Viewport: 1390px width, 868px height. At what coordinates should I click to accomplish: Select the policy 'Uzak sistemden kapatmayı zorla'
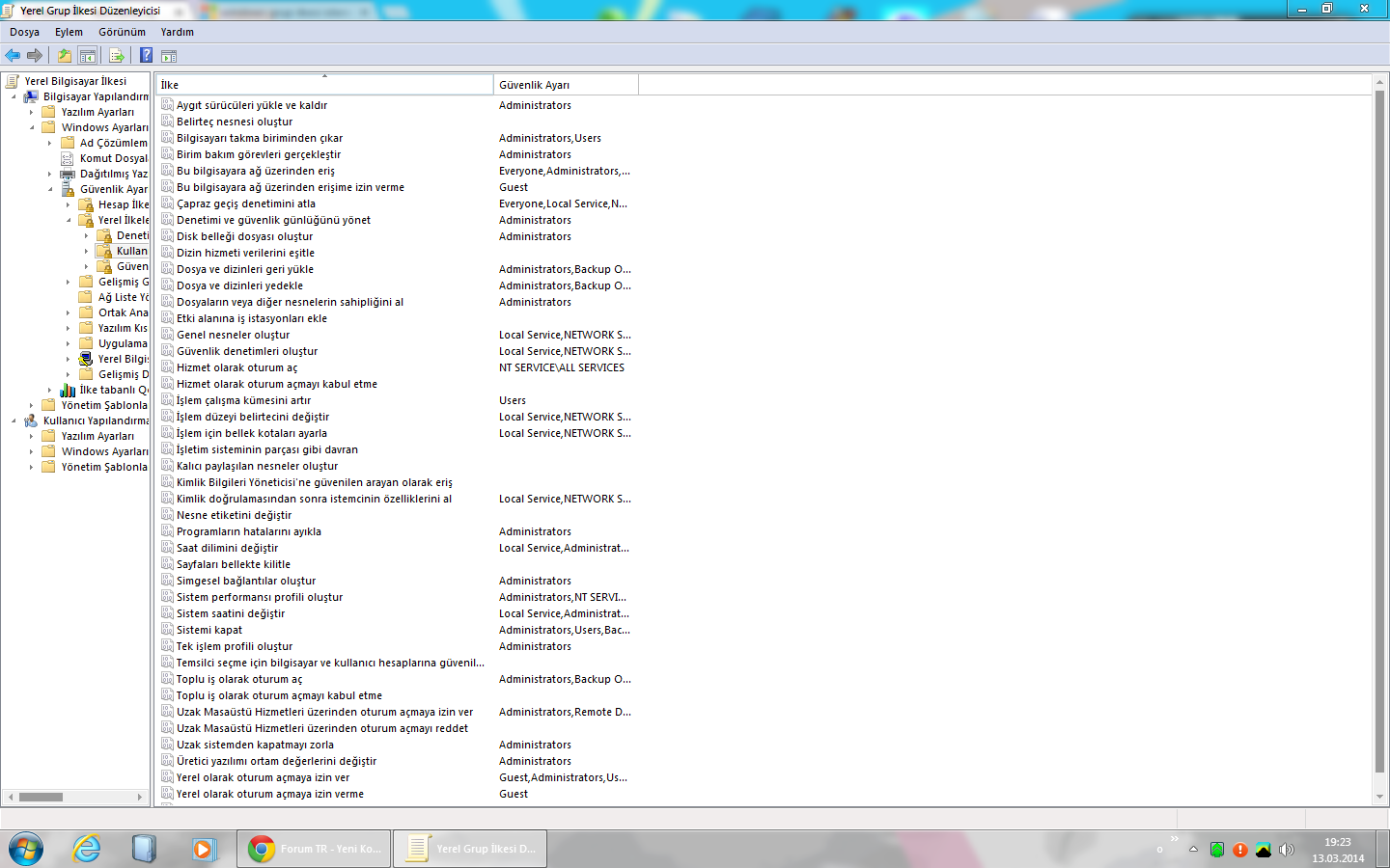click(255, 745)
